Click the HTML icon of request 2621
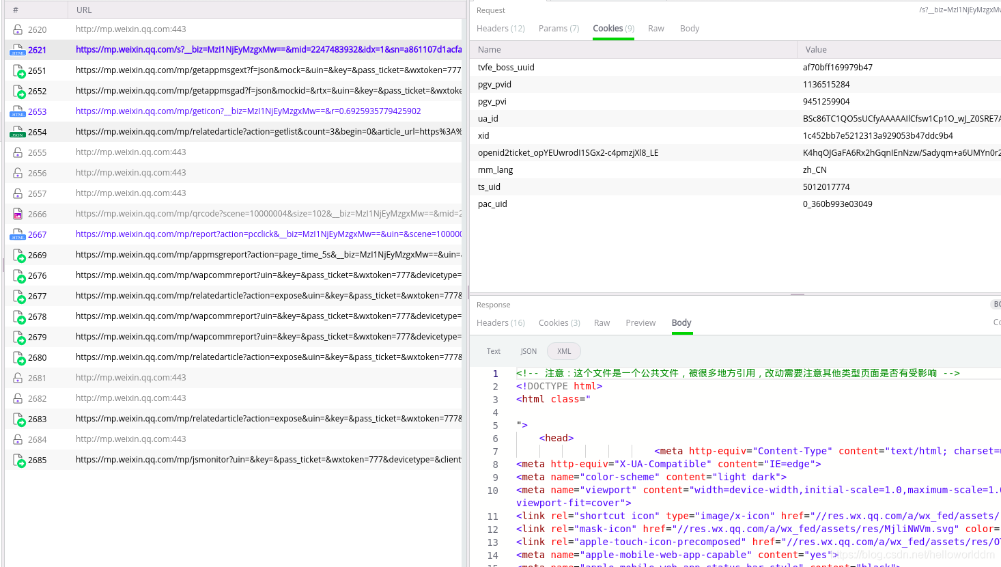Viewport: 1001px width, 567px height. pos(18,50)
